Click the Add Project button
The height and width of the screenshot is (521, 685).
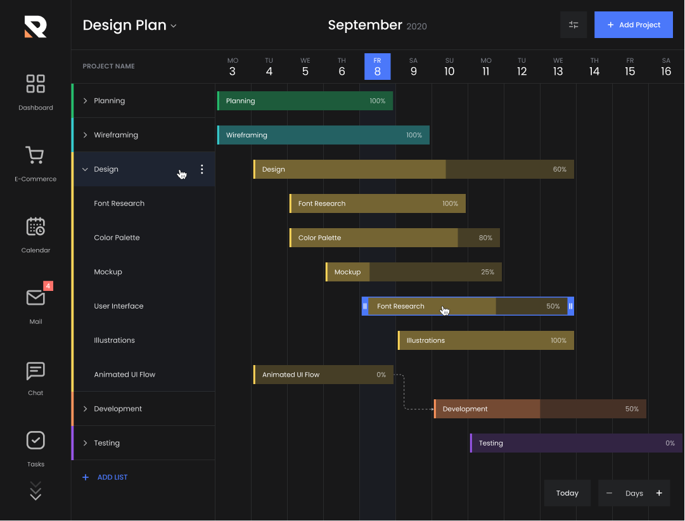634,25
